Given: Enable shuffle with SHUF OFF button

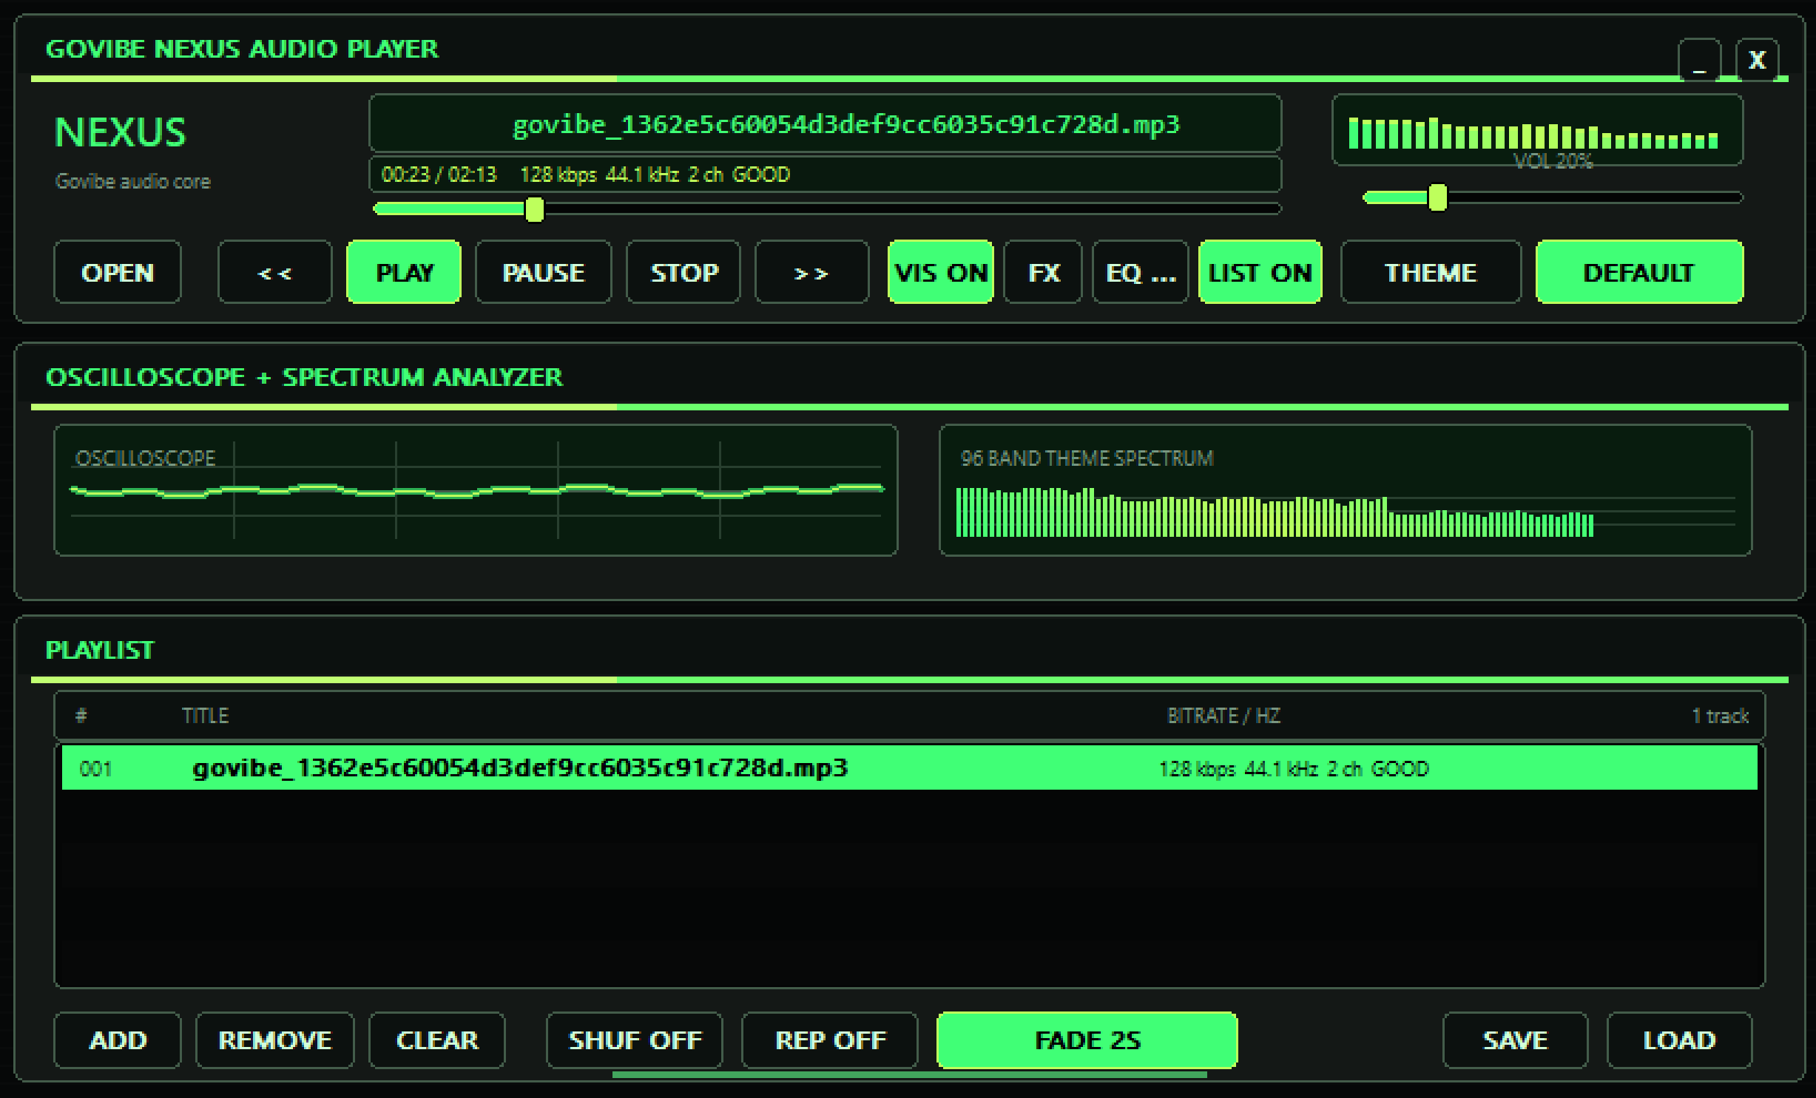Looking at the screenshot, I should (634, 1040).
